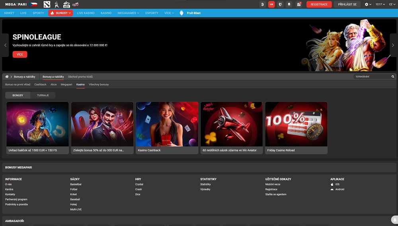Click the home icon in breadcrumb
398x226 pixels.
click(7, 77)
